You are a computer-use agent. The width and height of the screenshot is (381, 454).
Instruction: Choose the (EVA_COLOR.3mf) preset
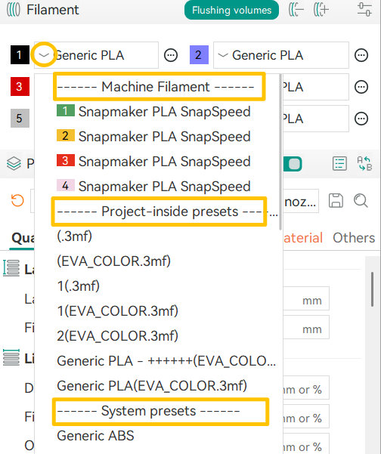click(113, 261)
